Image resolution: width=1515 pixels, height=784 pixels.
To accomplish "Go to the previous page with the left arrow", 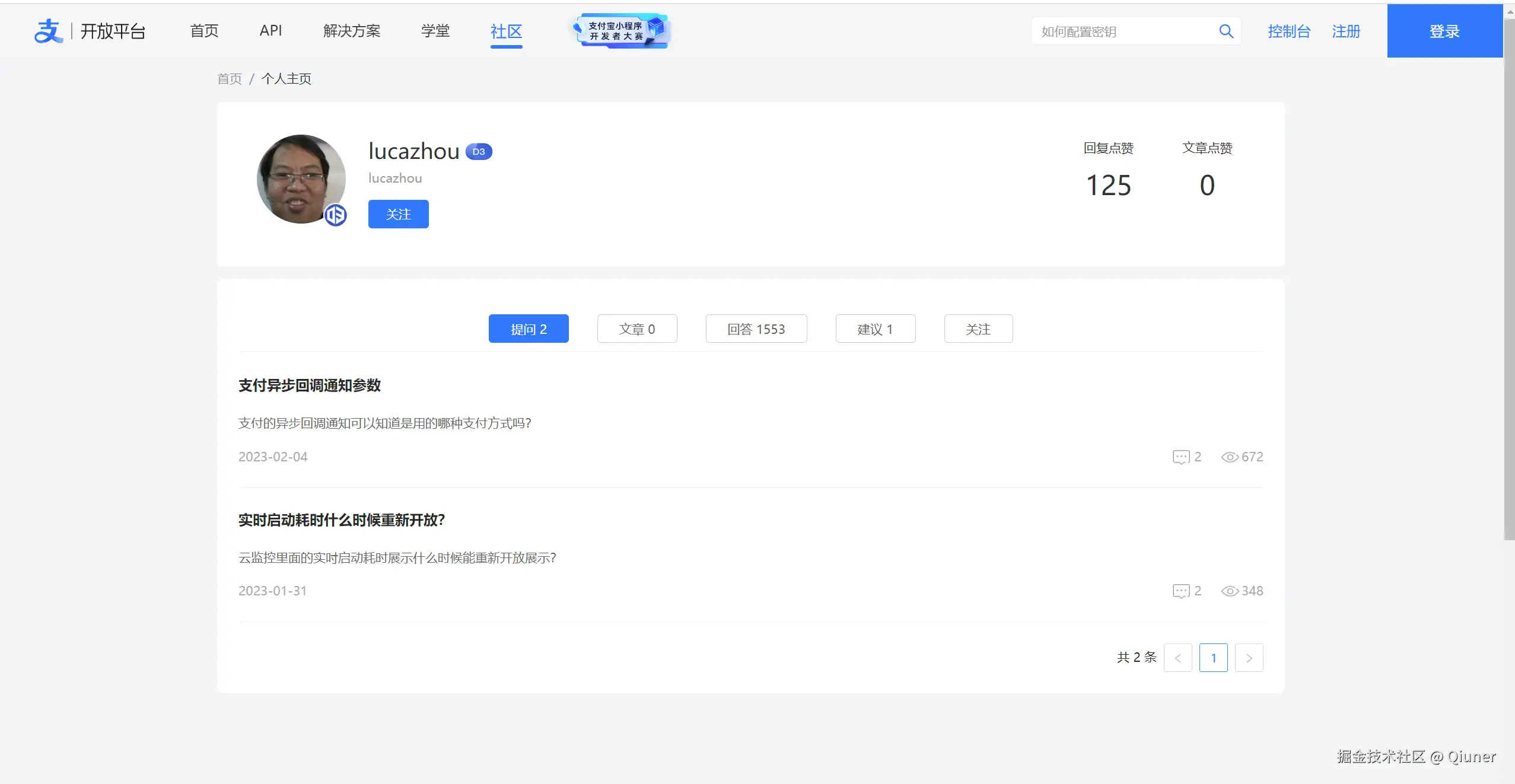I will 1177,658.
